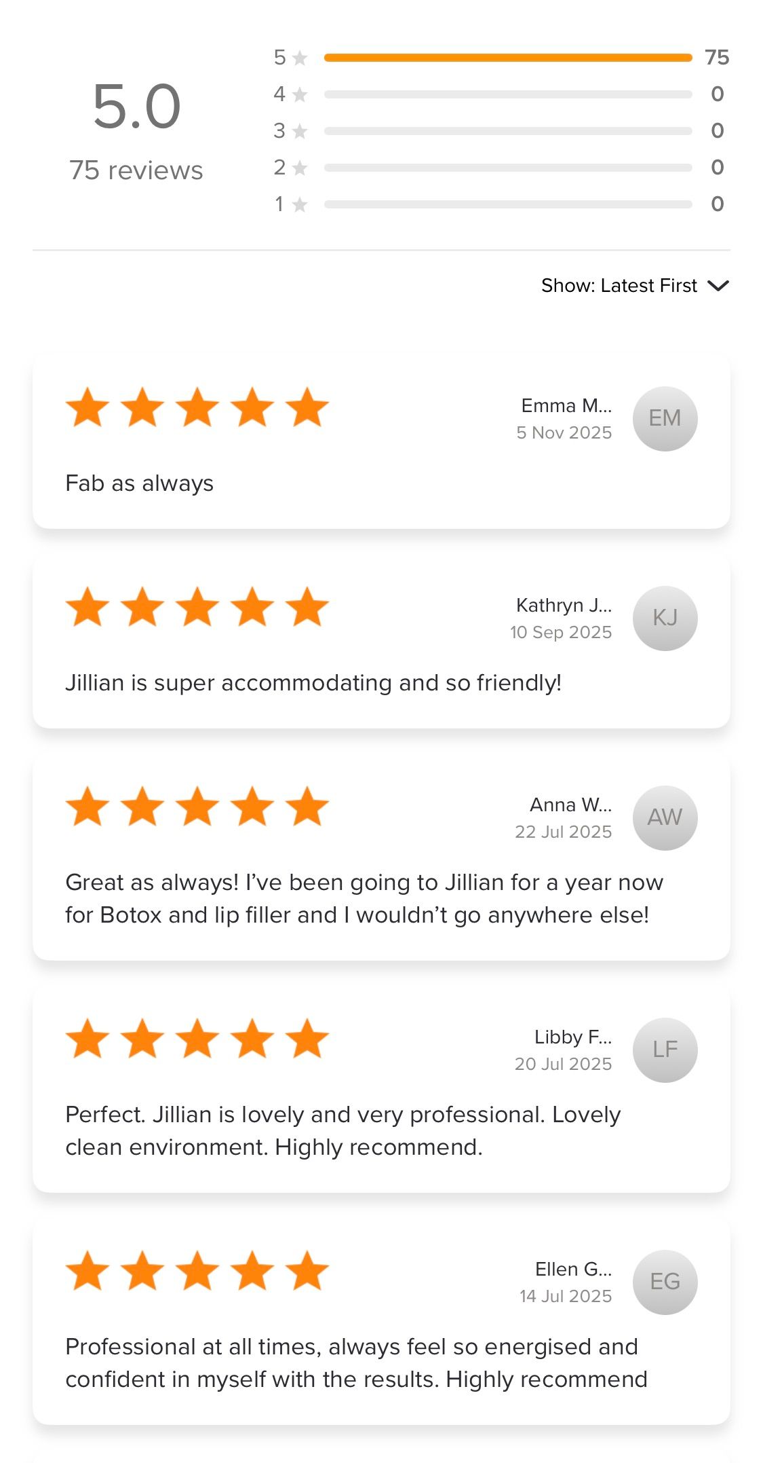This screenshot has height=1463, width=763.
Task: Click the reviewer name Anna W...
Action: [x=570, y=804]
